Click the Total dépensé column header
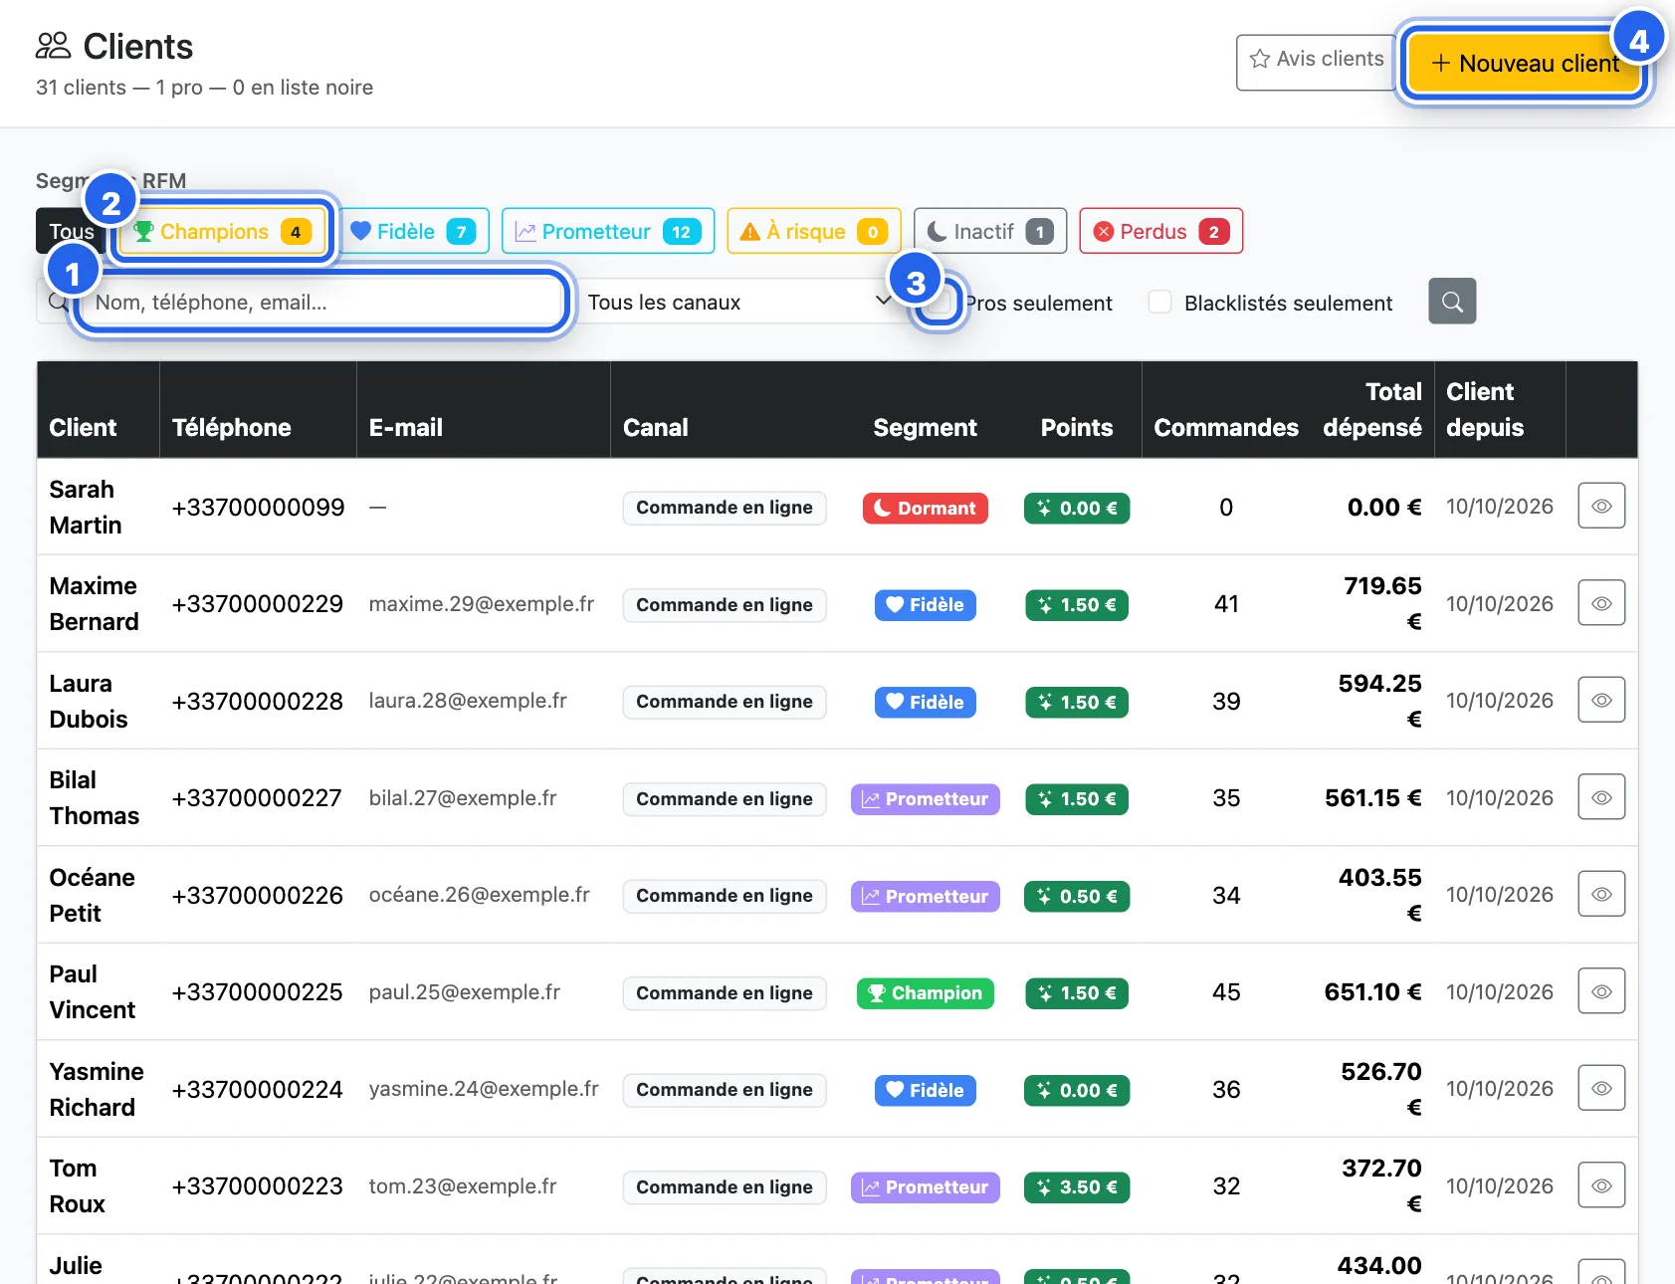Screen dimensions: 1675x1284 click(1372, 409)
